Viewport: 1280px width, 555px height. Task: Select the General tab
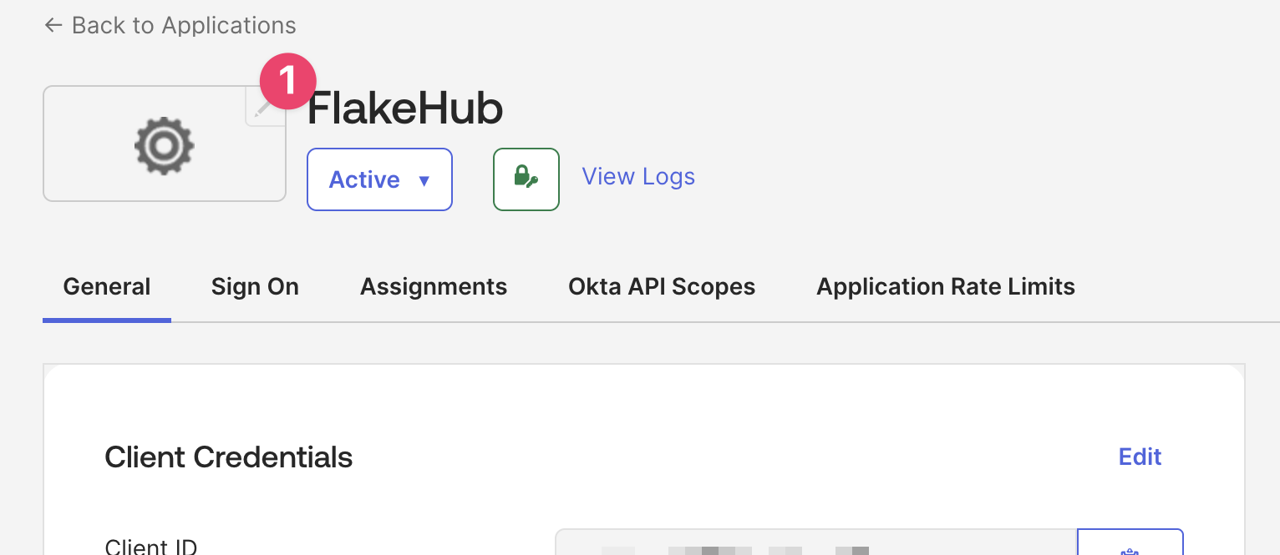pos(107,287)
